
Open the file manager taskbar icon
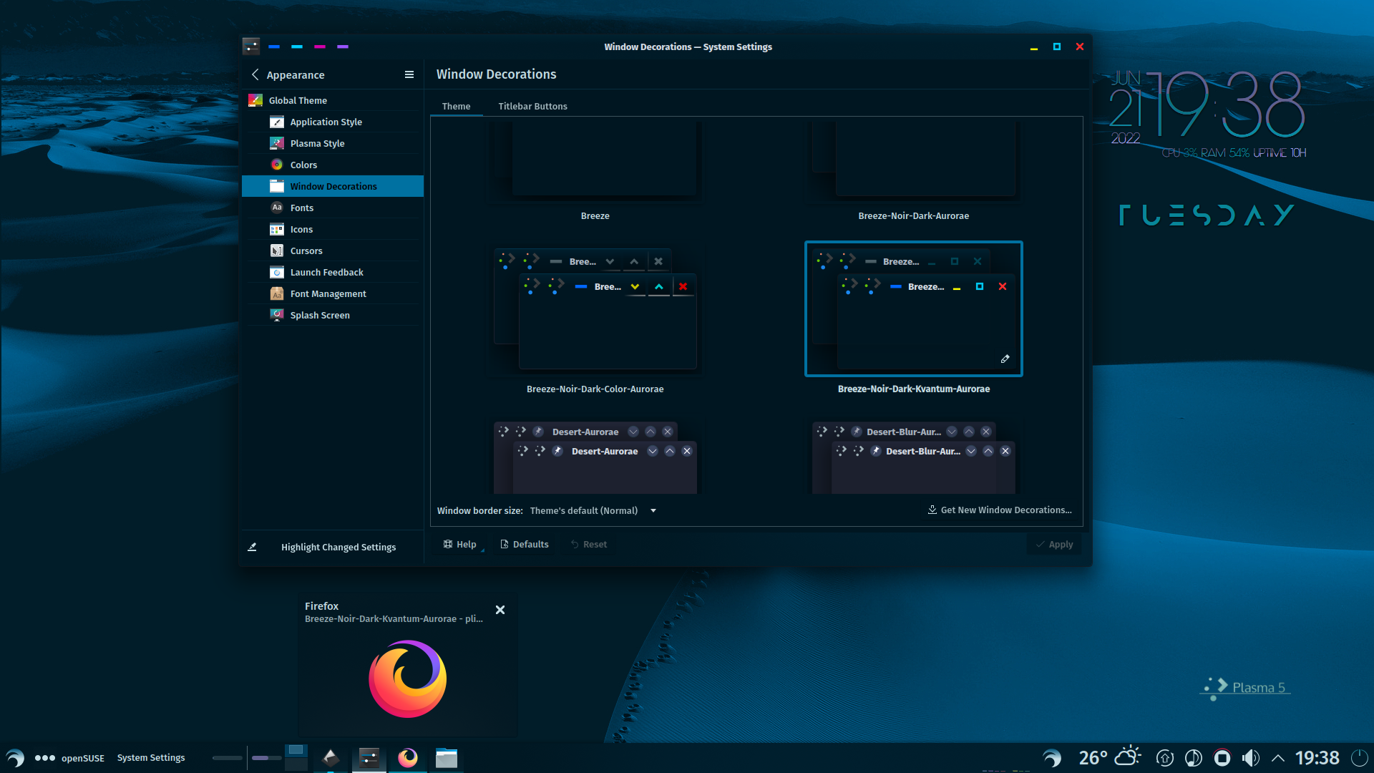tap(447, 757)
